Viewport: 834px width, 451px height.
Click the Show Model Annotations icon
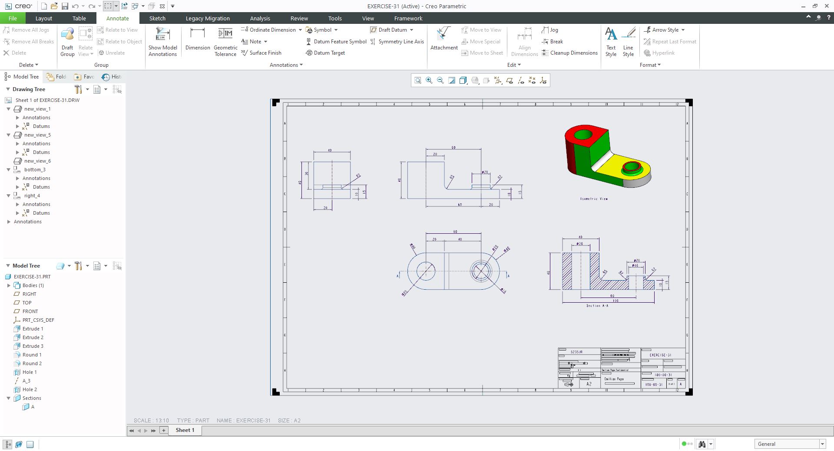pyautogui.click(x=162, y=42)
